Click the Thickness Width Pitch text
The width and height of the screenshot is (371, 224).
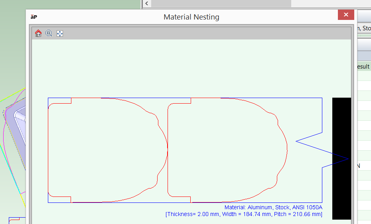point(243,214)
